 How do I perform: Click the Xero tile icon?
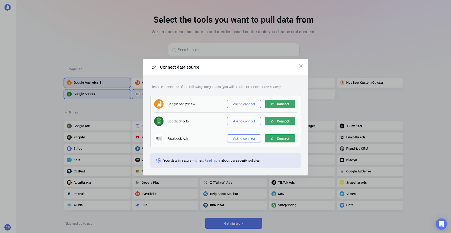(69, 160)
